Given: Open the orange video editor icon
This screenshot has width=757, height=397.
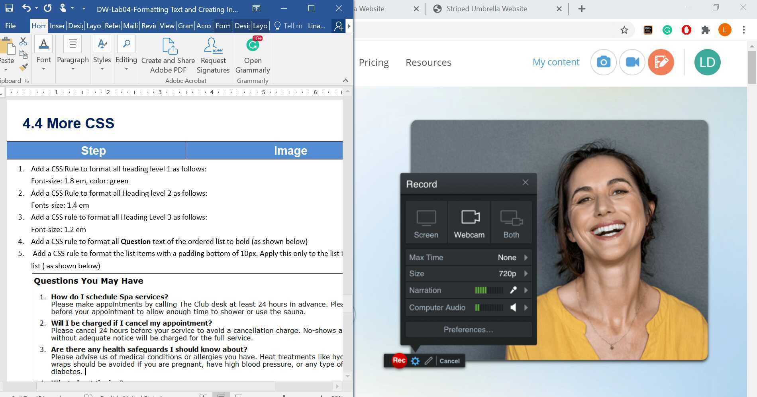Looking at the screenshot, I should 661,62.
